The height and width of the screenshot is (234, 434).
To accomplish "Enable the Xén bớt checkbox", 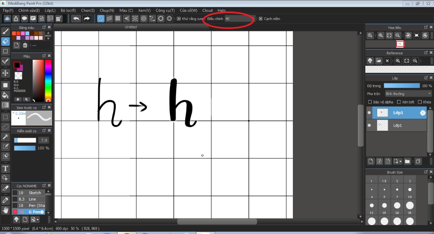I will tap(399, 102).
